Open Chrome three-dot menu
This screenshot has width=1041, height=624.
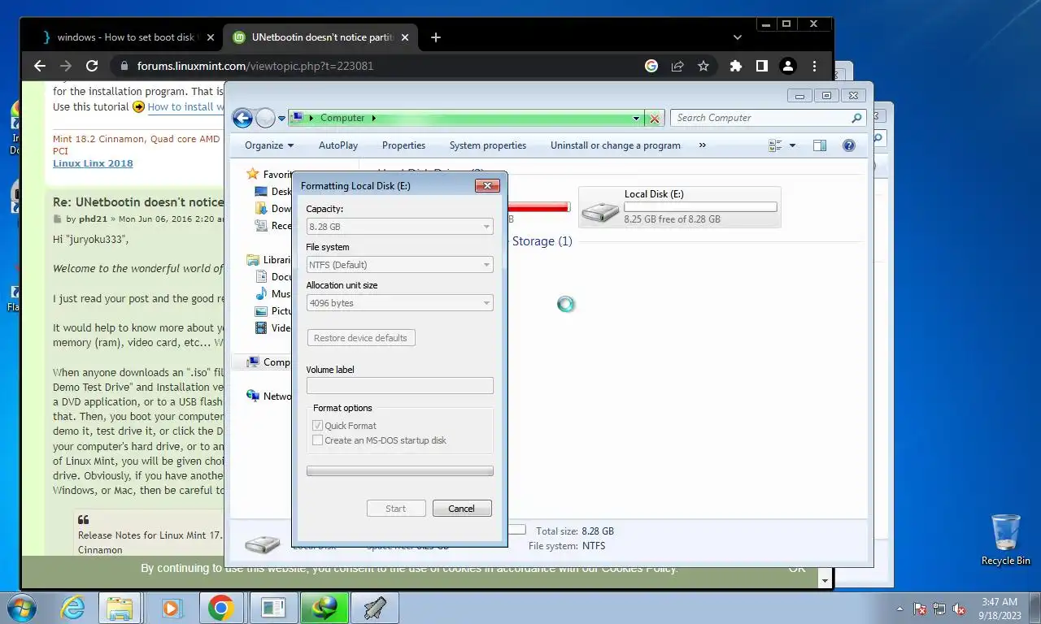[x=814, y=66]
